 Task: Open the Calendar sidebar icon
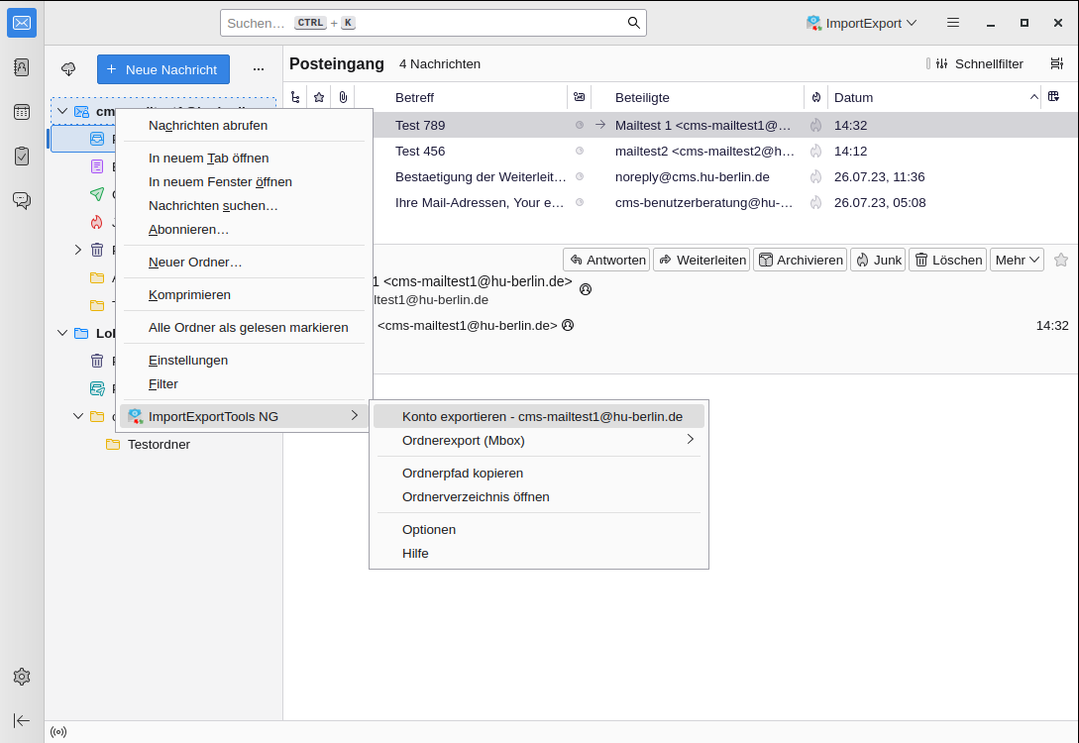[x=22, y=112]
